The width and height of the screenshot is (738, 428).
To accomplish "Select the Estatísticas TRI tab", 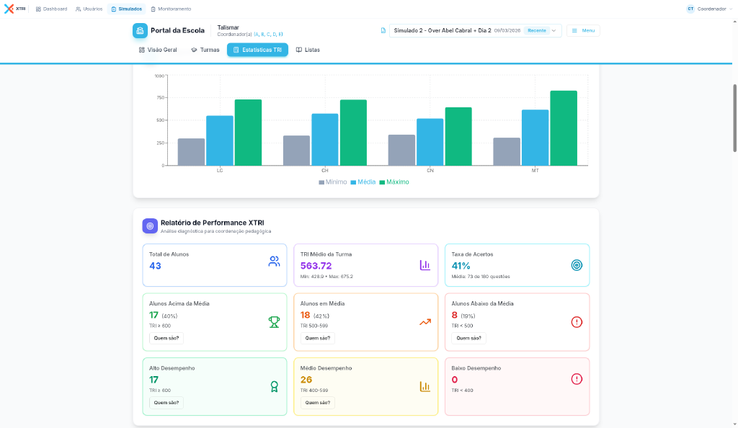I will (257, 50).
